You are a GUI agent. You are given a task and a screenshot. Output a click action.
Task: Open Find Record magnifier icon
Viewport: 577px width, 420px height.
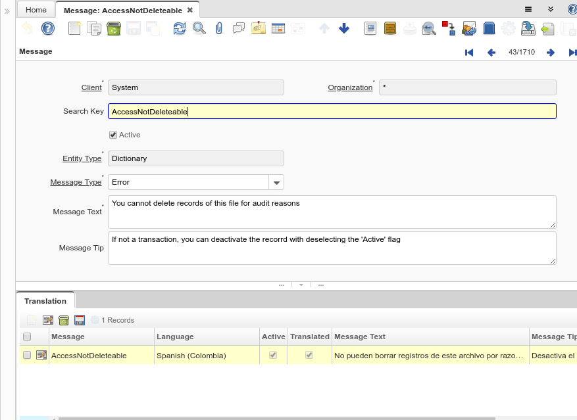pyautogui.click(x=199, y=28)
